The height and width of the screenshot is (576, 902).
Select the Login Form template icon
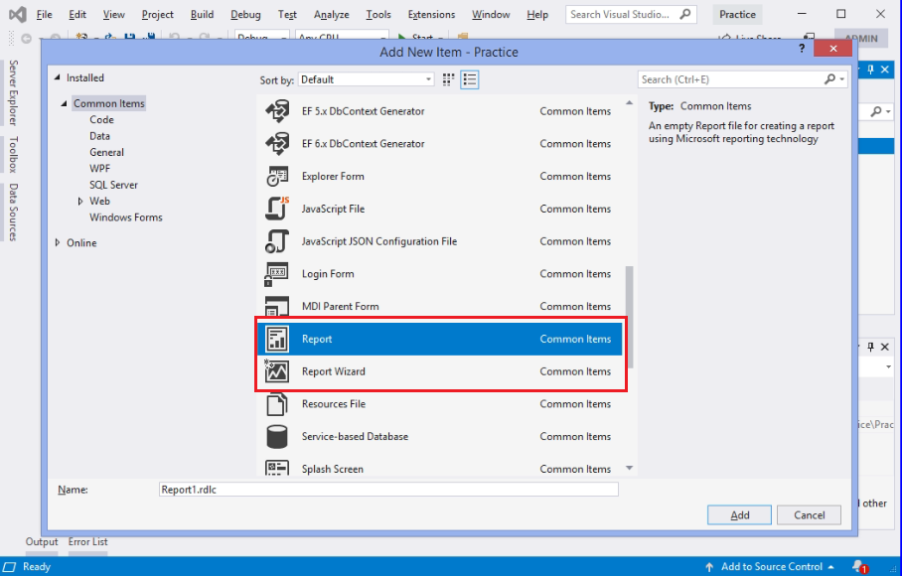281,273
